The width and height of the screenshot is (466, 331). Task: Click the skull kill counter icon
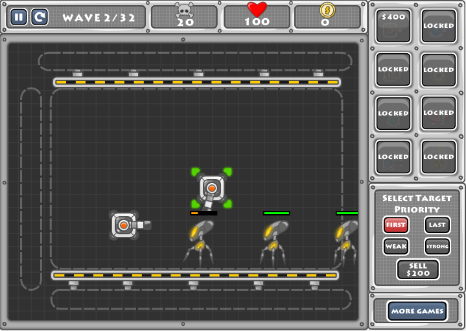184,10
